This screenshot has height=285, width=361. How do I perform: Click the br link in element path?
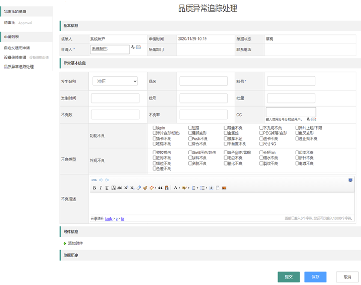coord(123,219)
